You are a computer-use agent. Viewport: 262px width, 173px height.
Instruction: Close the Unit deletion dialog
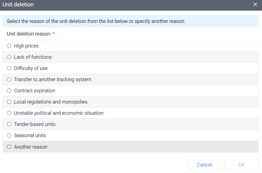point(255,4)
